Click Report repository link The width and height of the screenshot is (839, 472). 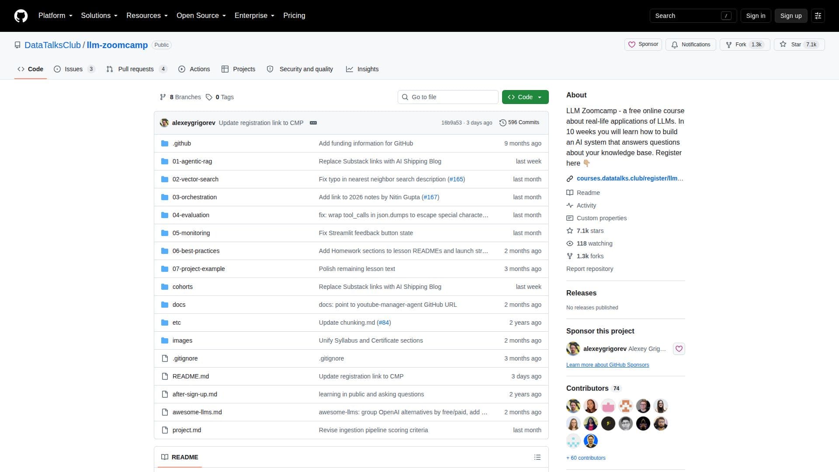[589, 269]
